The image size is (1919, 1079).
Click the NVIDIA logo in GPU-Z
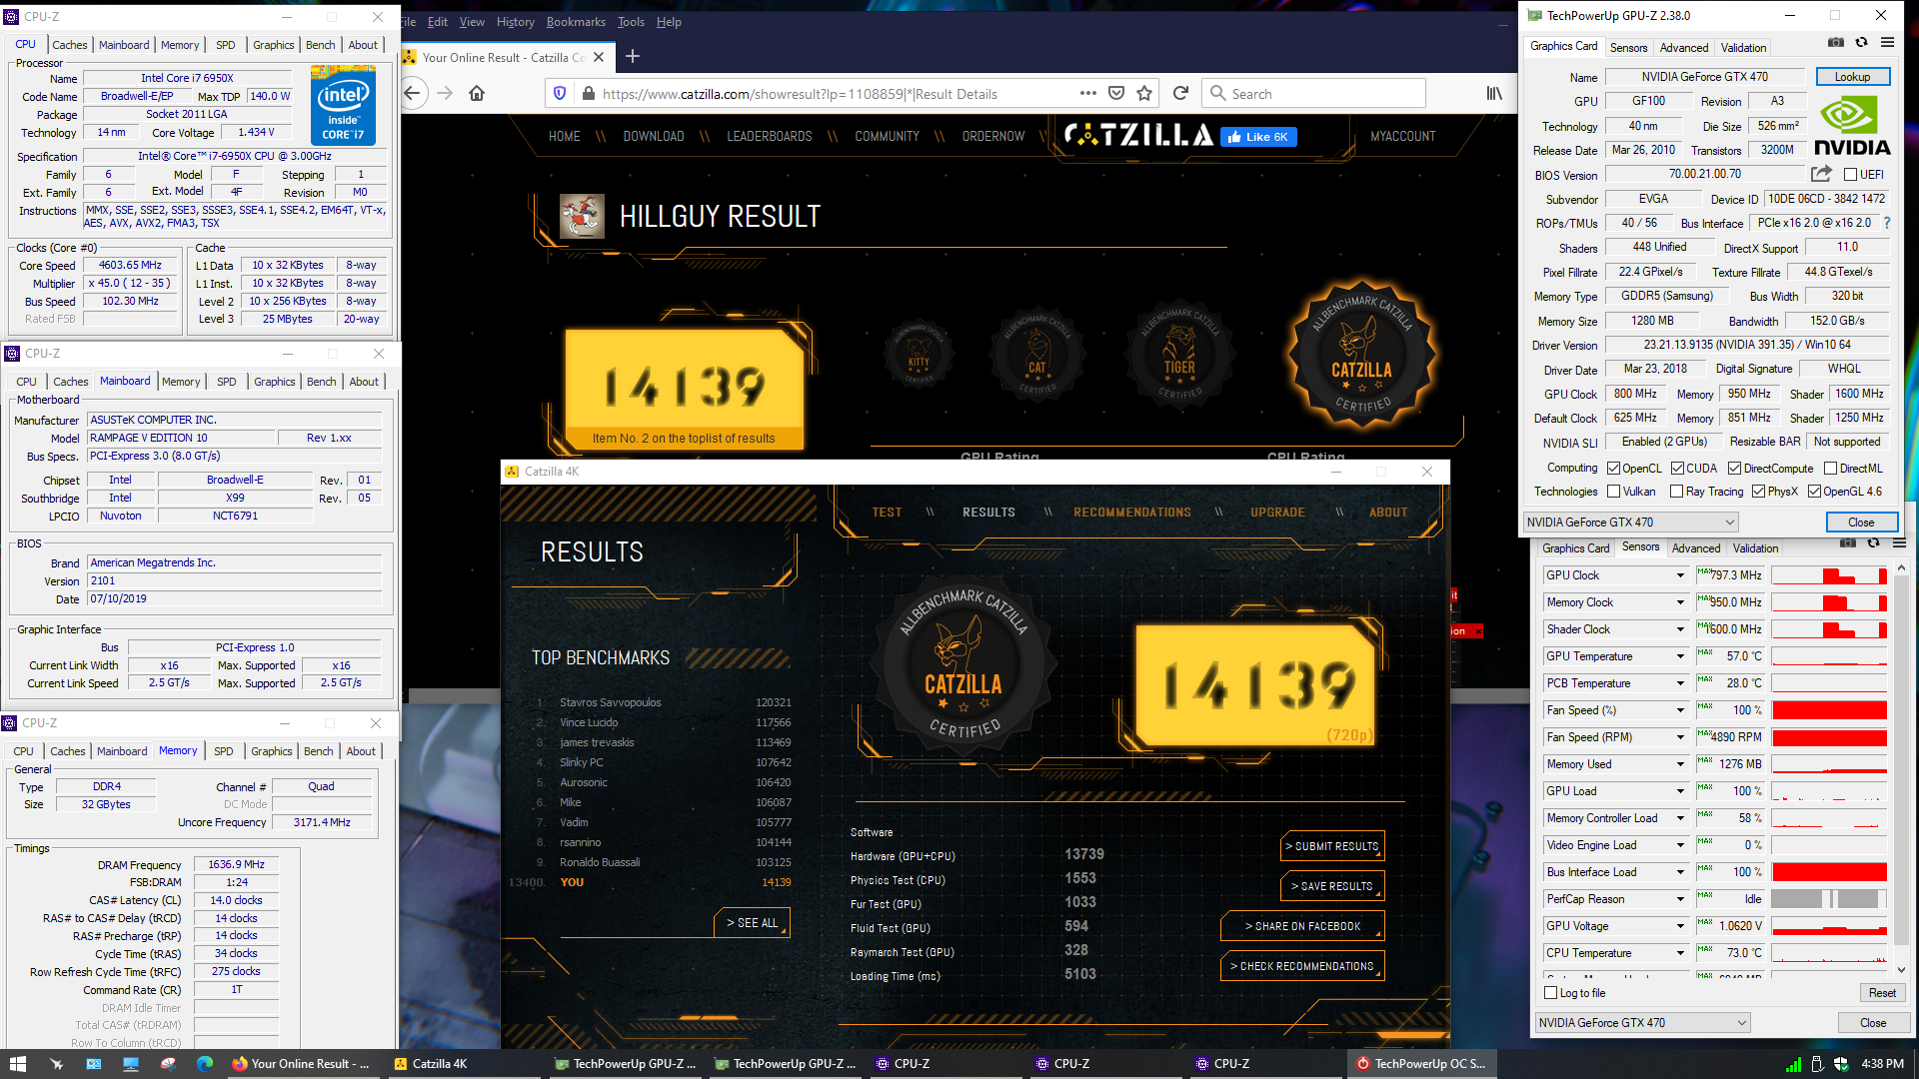click(1851, 126)
